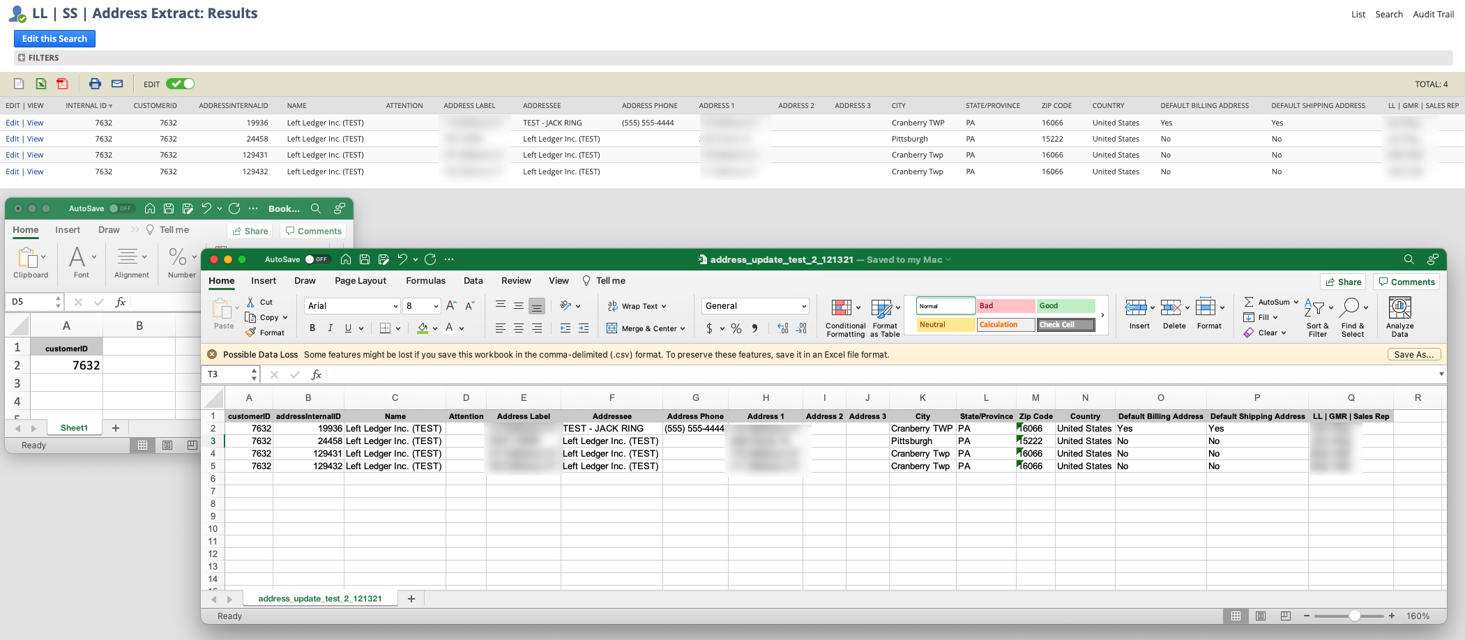Click the comma style icon
This screenshot has width=1465, height=640.
click(754, 328)
